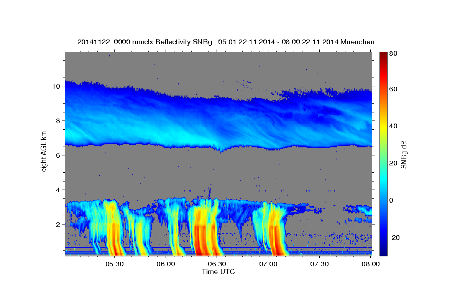Image resolution: width=460 pixels, height=307 pixels.
Task: Click the 07:00 time axis label
Action: pyautogui.click(x=268, y=264)
